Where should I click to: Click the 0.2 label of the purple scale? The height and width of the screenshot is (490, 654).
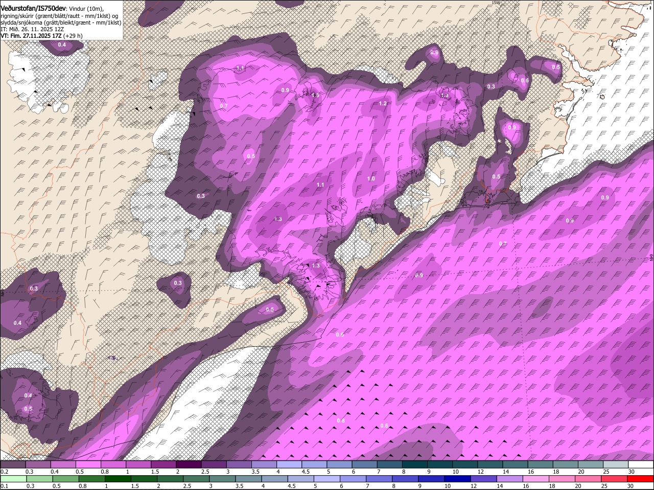click(4, 472)
